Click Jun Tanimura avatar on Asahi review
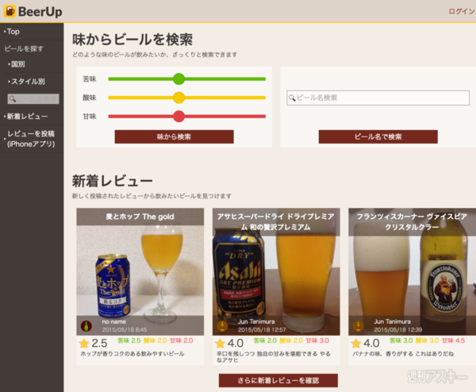The width and height of the screenshot is (476, 392). tap(222, 326)
